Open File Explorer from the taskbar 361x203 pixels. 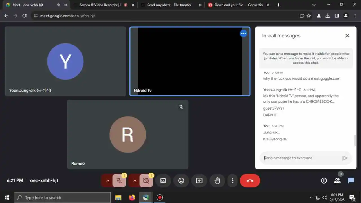pos(118,198)
